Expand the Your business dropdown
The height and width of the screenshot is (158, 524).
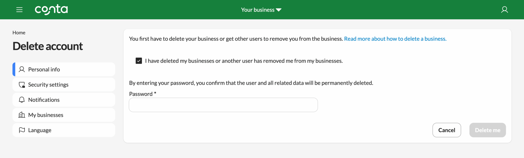coord(261,9)
